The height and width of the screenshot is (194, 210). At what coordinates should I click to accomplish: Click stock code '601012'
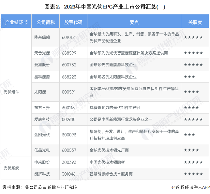coord(68,37)
